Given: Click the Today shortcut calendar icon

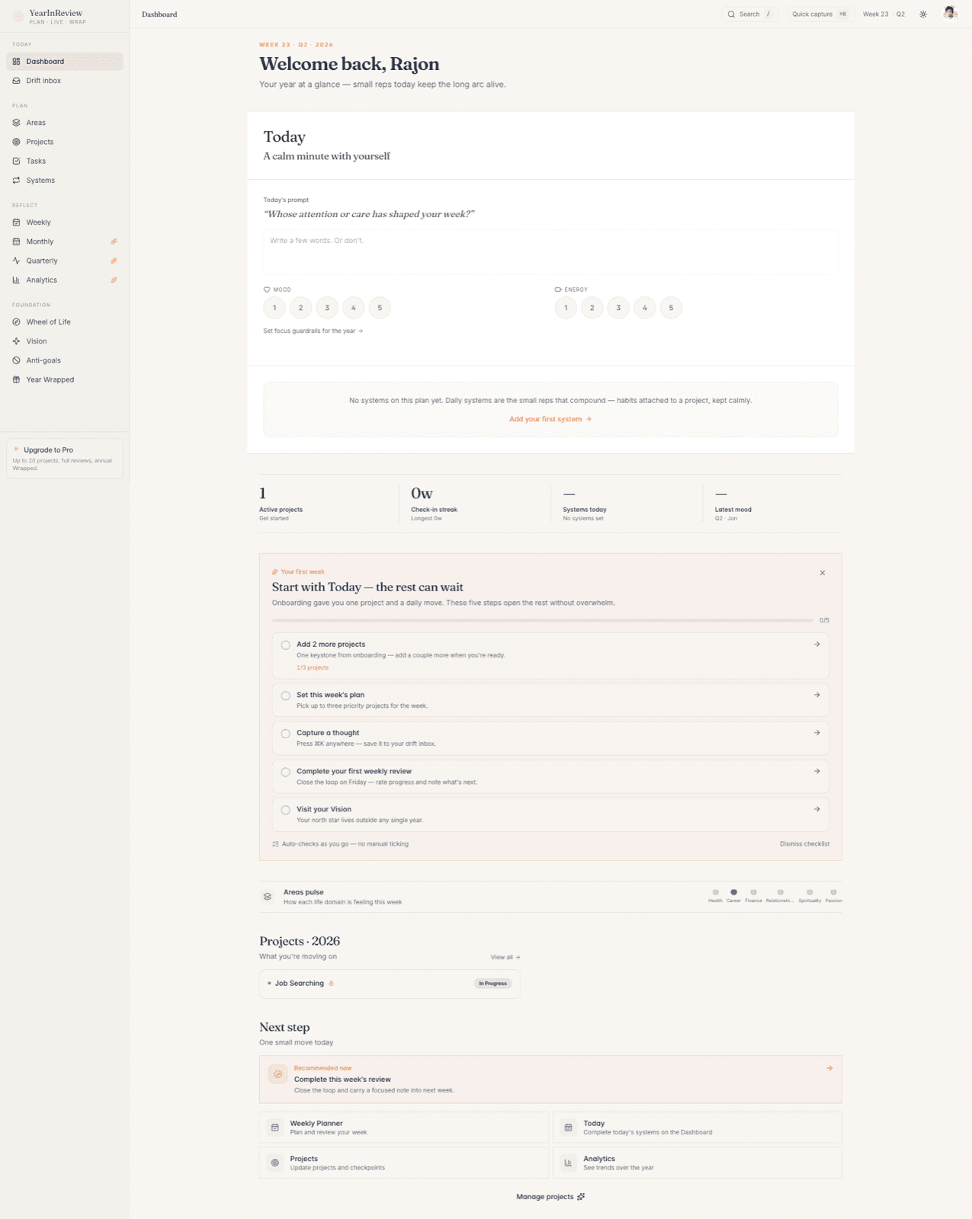Looking at the screenshot, I should pyautogui.click(x=568, y=1128).
